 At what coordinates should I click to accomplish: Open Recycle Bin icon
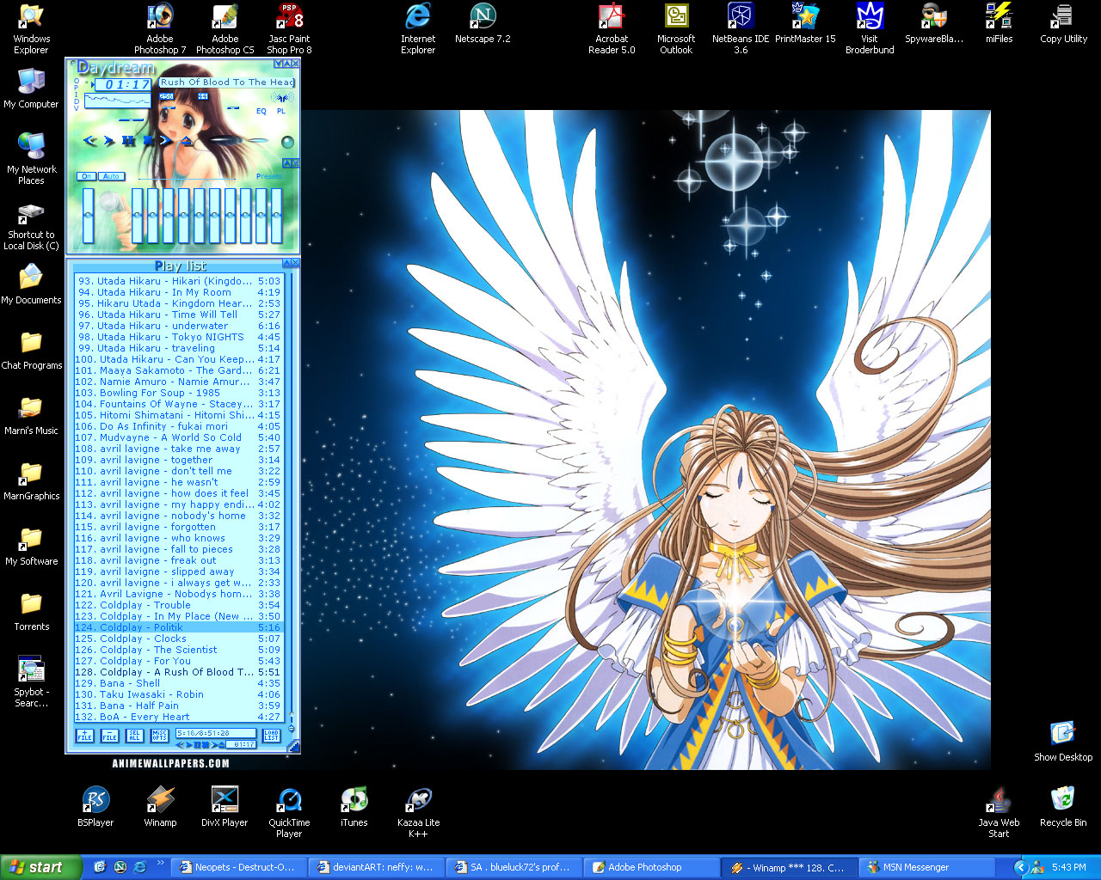coord(1063,807)
